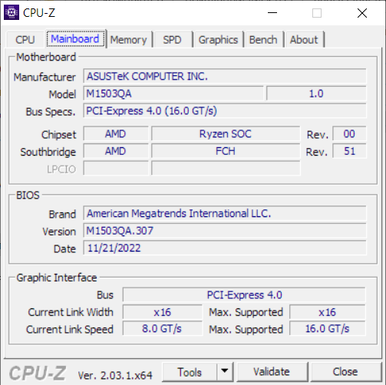386x385 pixels.
Task: Click the Bus Specs PCI-Express field
Action: 225,111
